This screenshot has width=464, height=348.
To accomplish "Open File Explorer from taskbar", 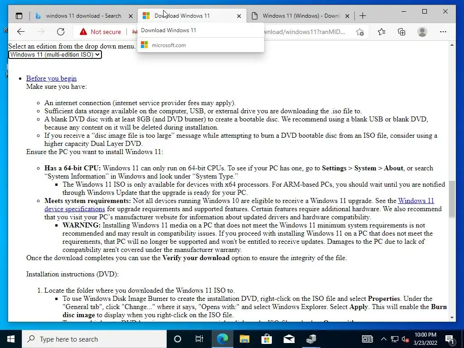I will [244, 339].
